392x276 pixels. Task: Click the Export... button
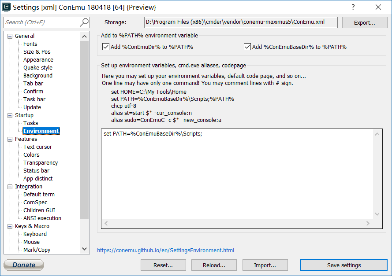tap(365, 23)
